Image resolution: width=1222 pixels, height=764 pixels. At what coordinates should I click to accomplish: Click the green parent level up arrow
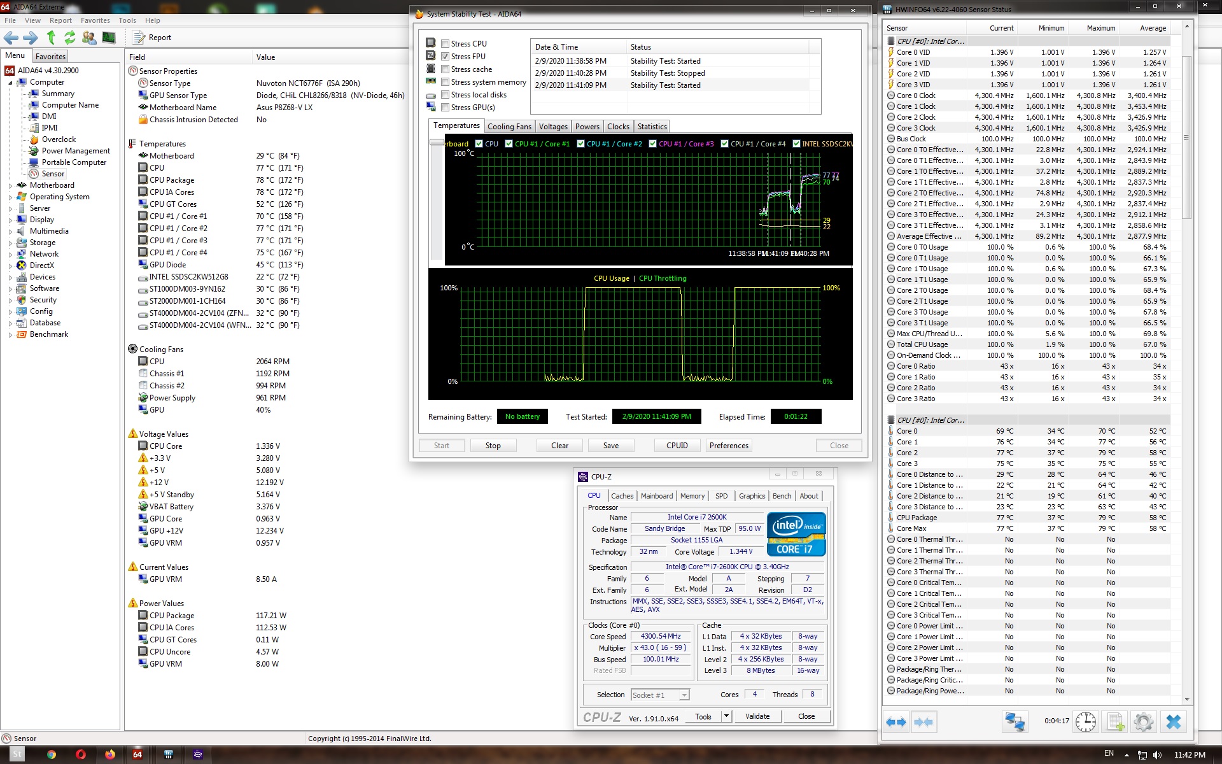pyautogui.click(x=51, y=38)
